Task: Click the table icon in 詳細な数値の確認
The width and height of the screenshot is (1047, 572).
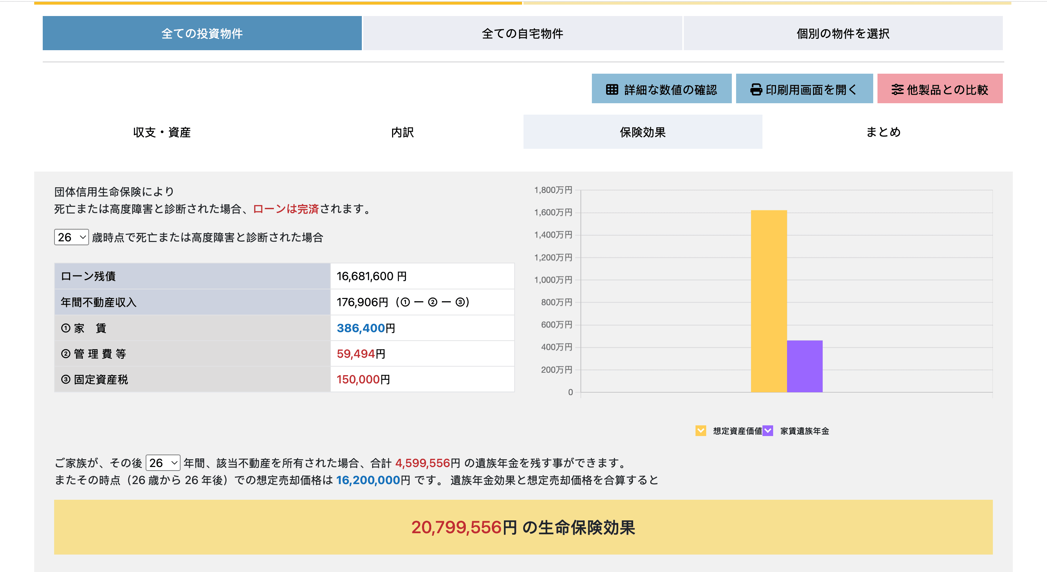Action: pos(612,89)
